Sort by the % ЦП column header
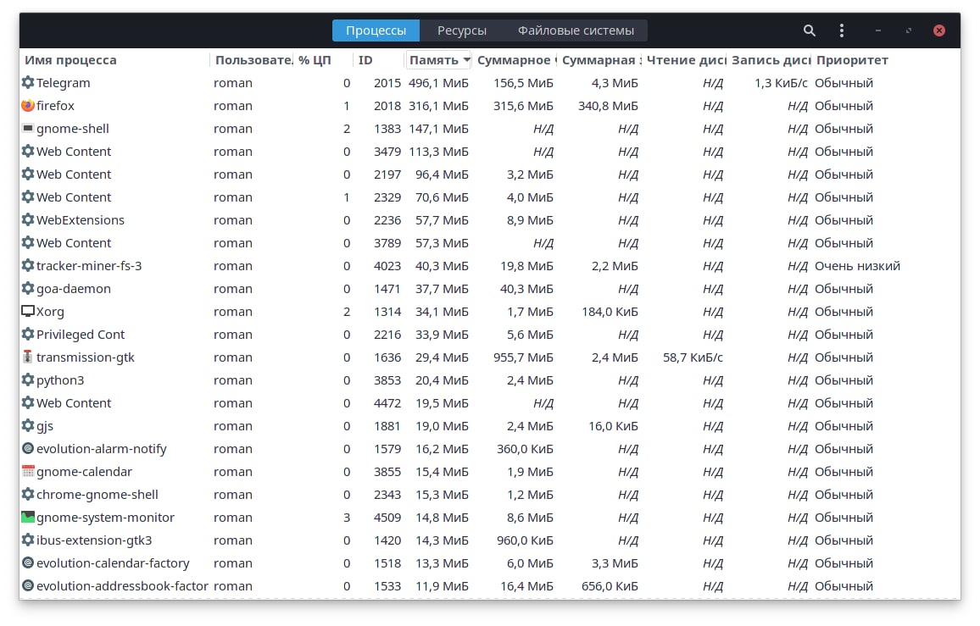The height and width of the screenshot is (626, 980). point(323,60)
